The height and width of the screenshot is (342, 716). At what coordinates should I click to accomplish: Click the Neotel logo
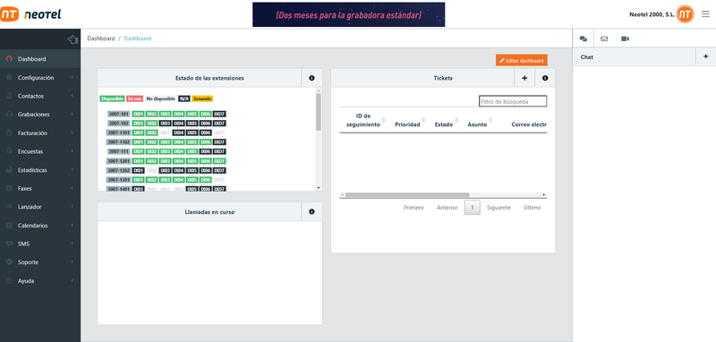tap(30, 14)
